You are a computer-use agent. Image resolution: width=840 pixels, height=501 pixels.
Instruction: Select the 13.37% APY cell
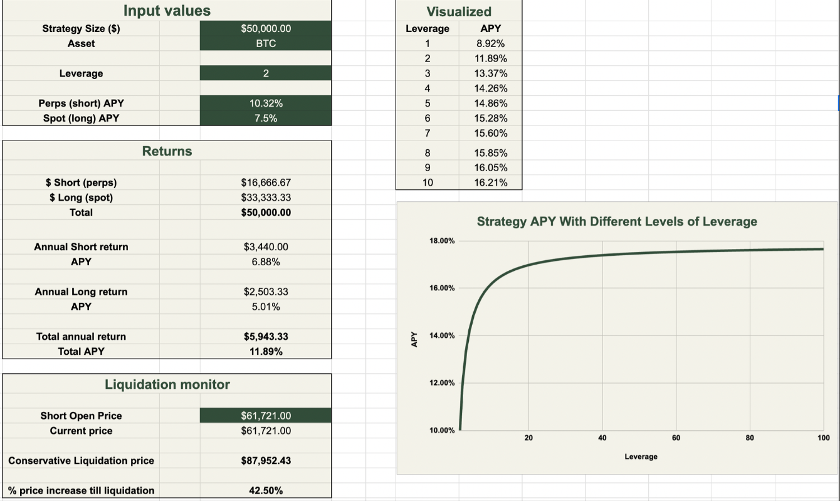tap(490, 73)
